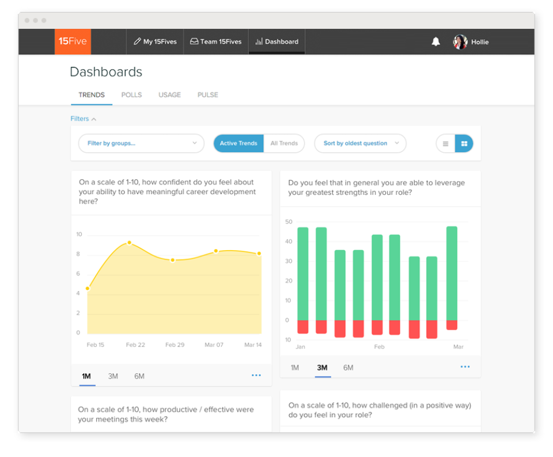Image resolution: width=553 pixels, height=457 pixels.
Task: Open more options dots on strengths chart
Action: 465,367
